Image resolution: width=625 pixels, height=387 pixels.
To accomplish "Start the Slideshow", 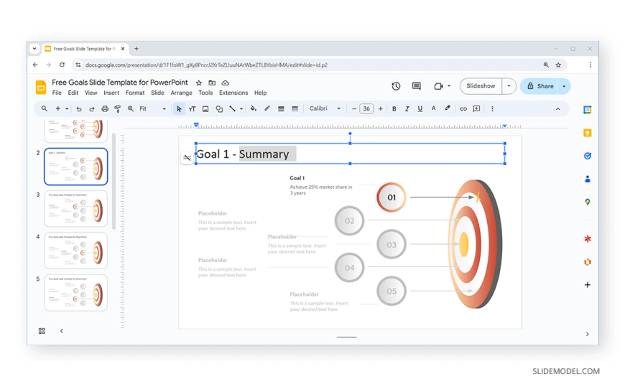I will [481, 86].
